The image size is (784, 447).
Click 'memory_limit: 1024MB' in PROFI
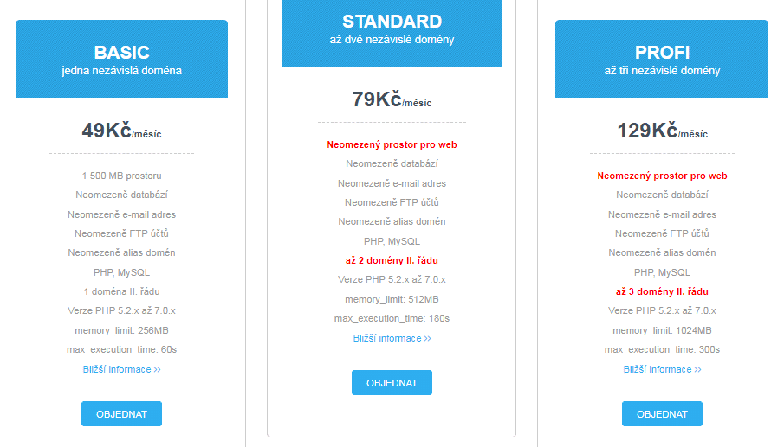click(x=662, y=330)
